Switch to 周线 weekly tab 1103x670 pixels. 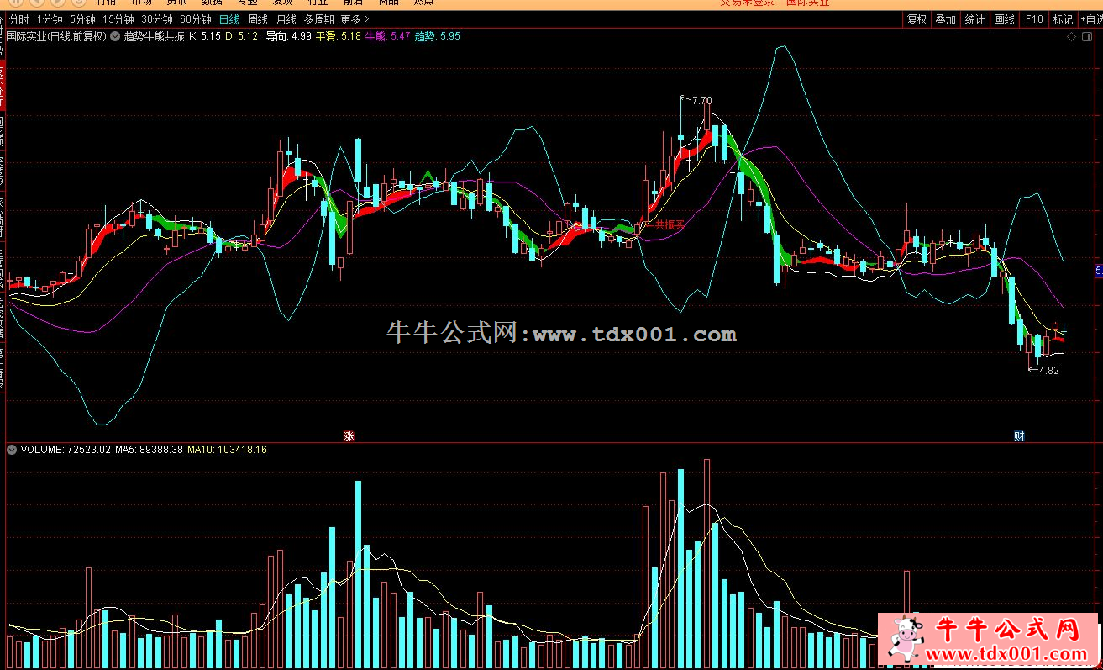[258, 19]
